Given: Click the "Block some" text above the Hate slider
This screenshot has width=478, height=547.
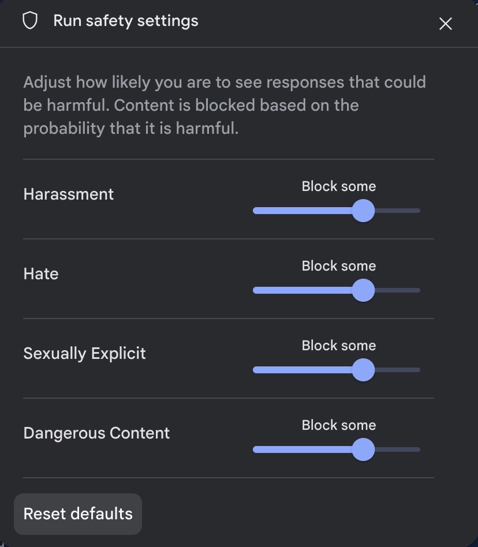Looking at the screenshot, I should [x=339, y=266].
